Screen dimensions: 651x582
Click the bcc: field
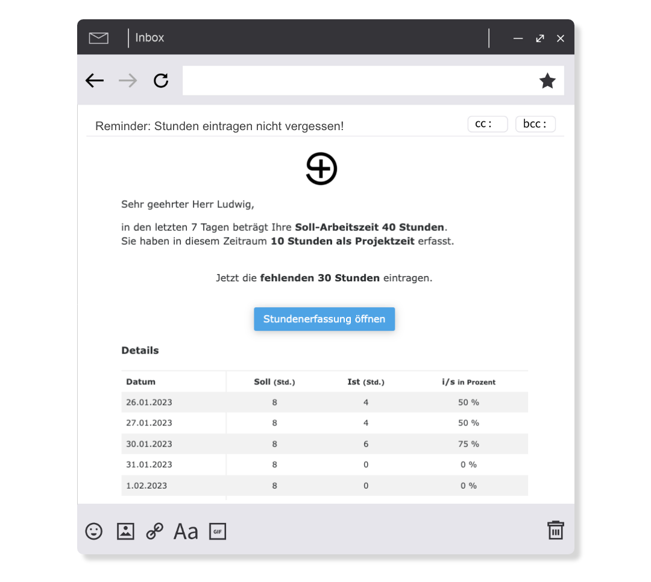[x=535, y=124]
